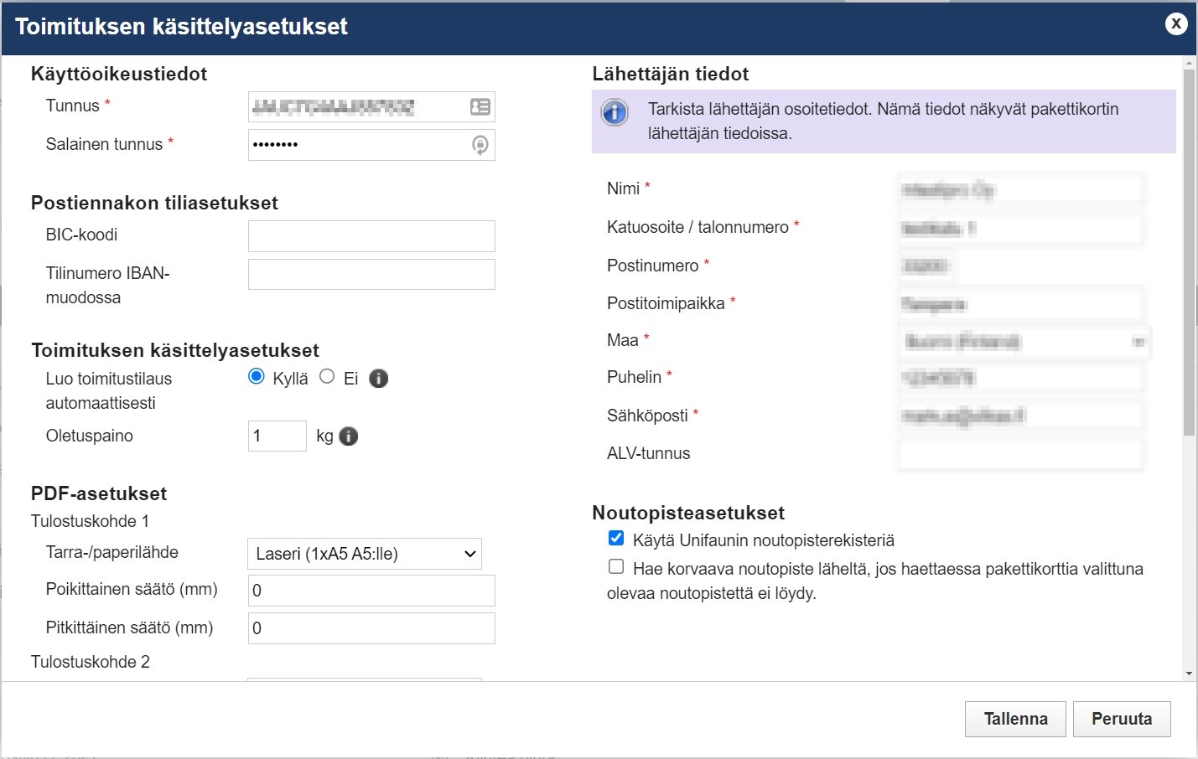Screen dimensions: 1198x759
Task: Focus the Salainen tunnus password field
Action: click(x=371, y=145)
